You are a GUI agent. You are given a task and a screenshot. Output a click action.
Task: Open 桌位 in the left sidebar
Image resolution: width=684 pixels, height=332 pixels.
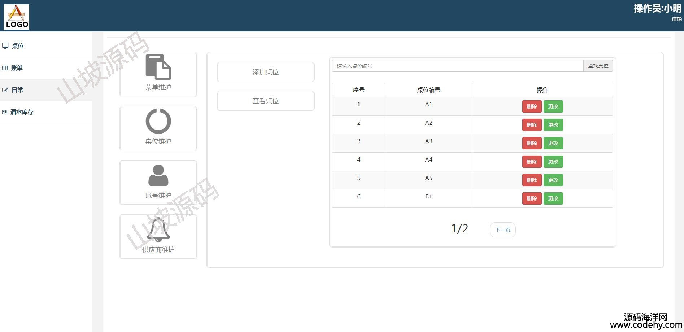17,46
